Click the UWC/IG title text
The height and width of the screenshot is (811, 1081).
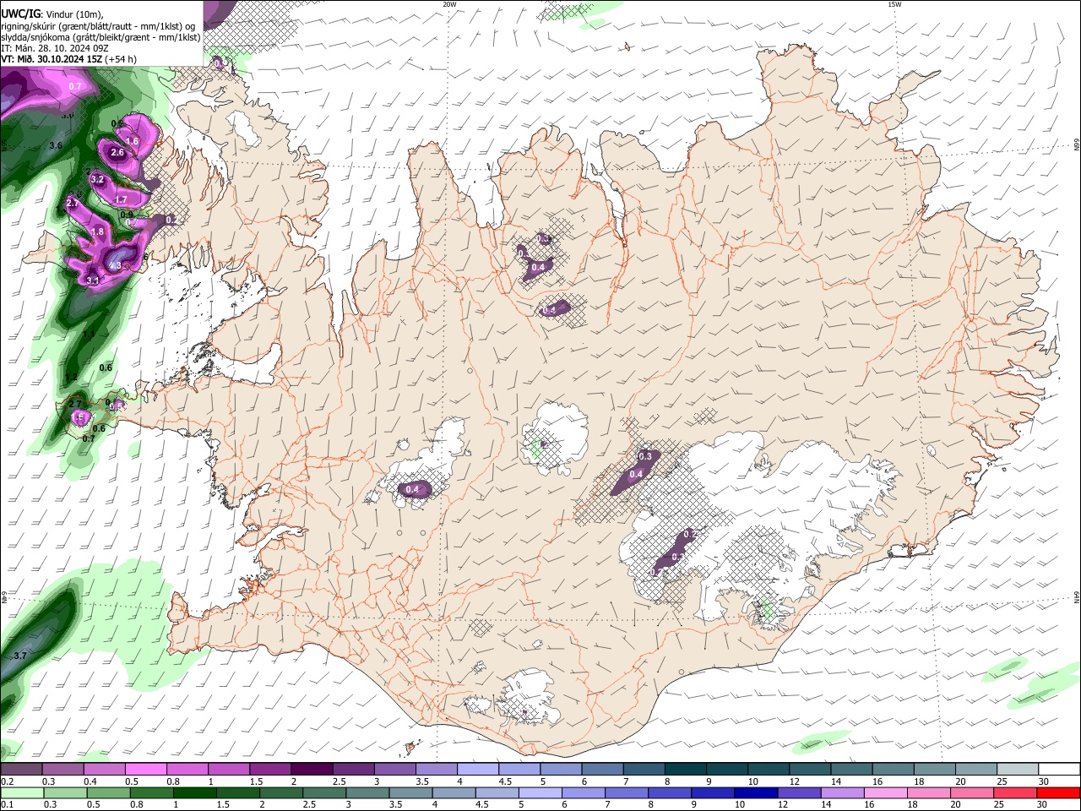[21, 14]
